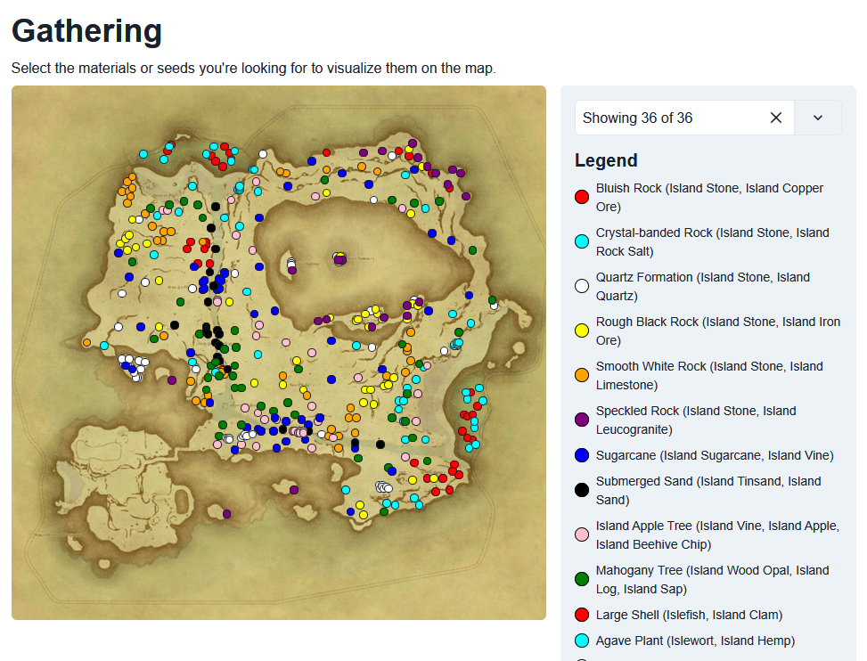The height and width of the screenshot is (661, 867).
Task: Click the cyan Crystal-banded Rock legend swatch
Action: [582, 241]
